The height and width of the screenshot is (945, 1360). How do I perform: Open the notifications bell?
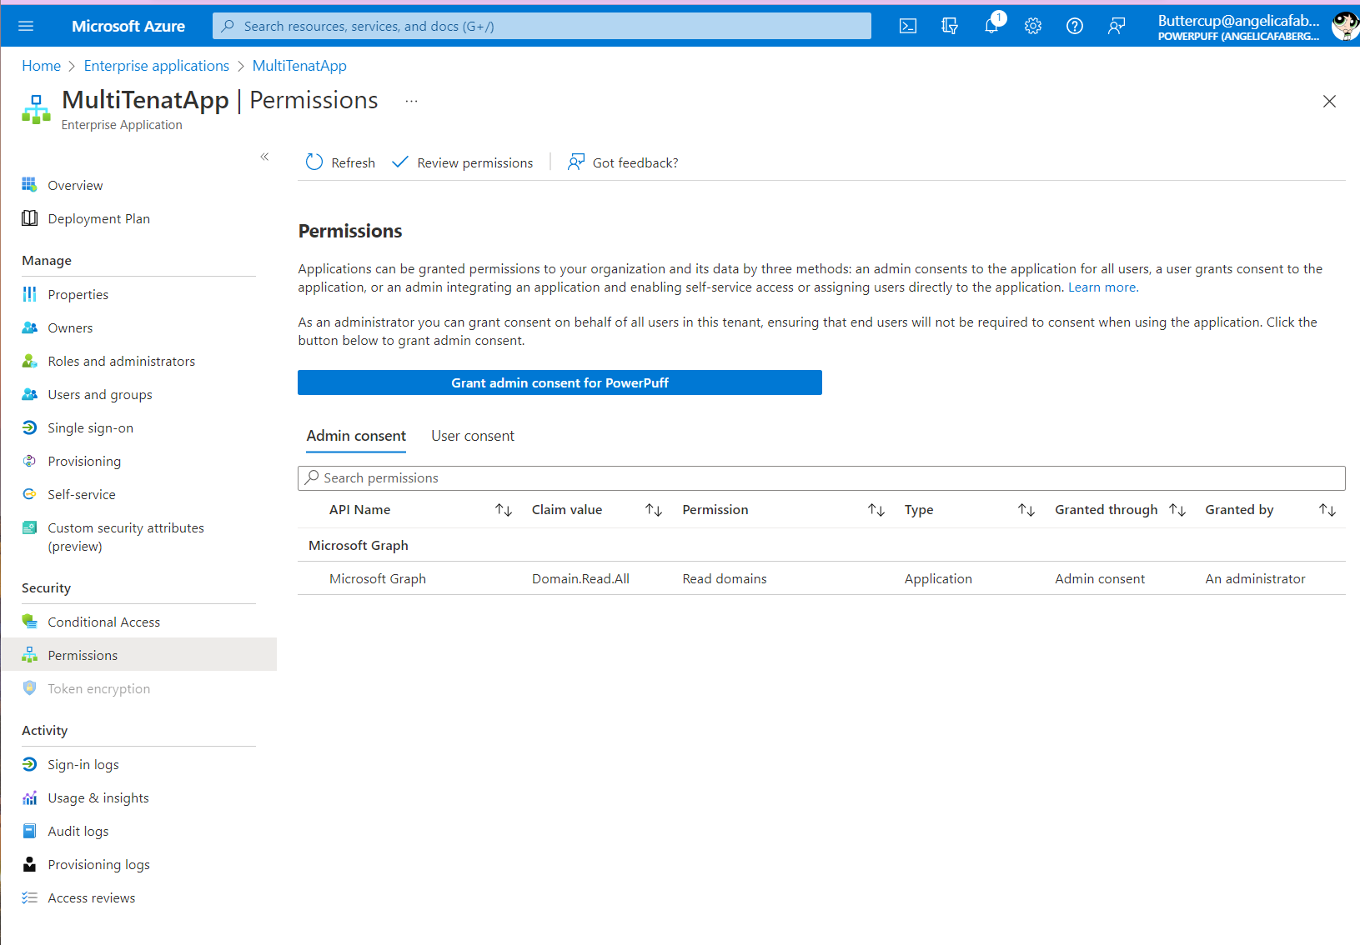(x=991, y=26)
